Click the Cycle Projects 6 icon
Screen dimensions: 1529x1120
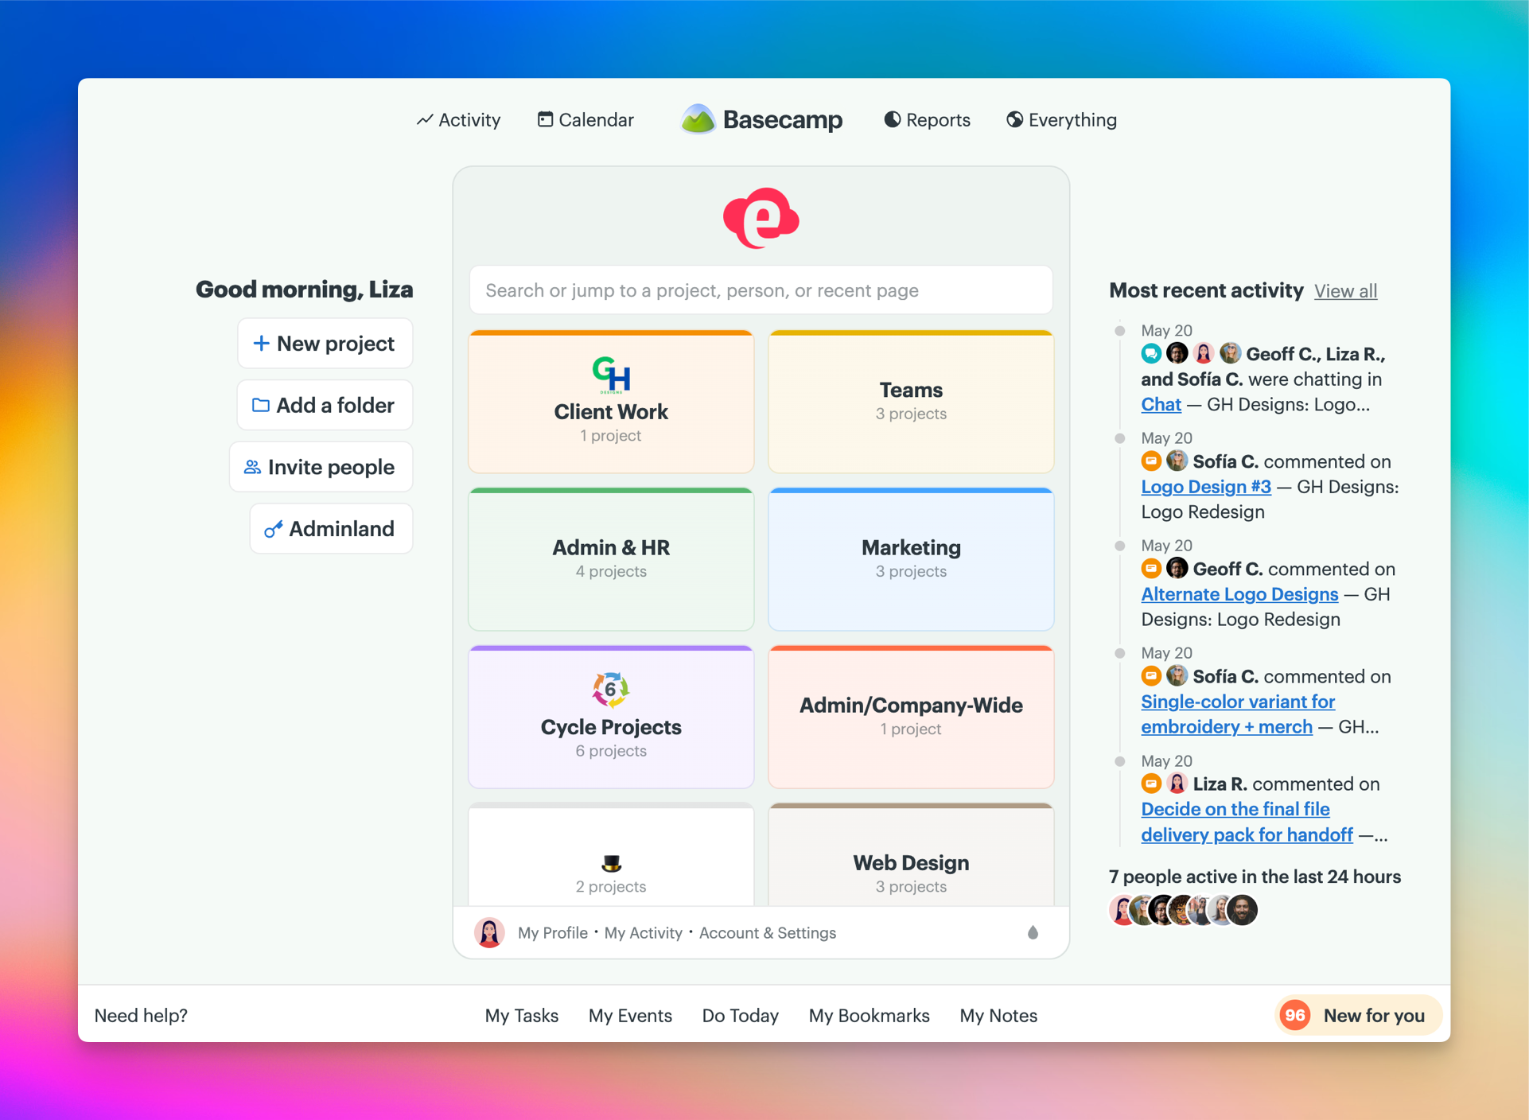611,689
